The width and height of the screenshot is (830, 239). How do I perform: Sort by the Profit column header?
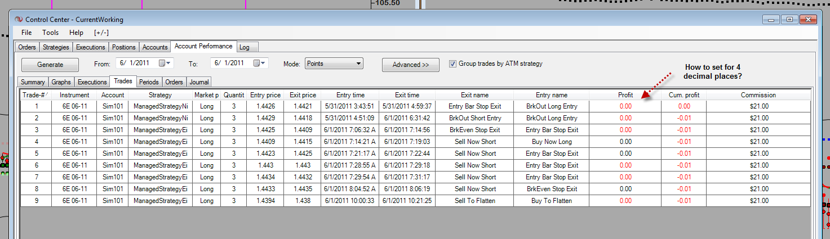(625, 95)
